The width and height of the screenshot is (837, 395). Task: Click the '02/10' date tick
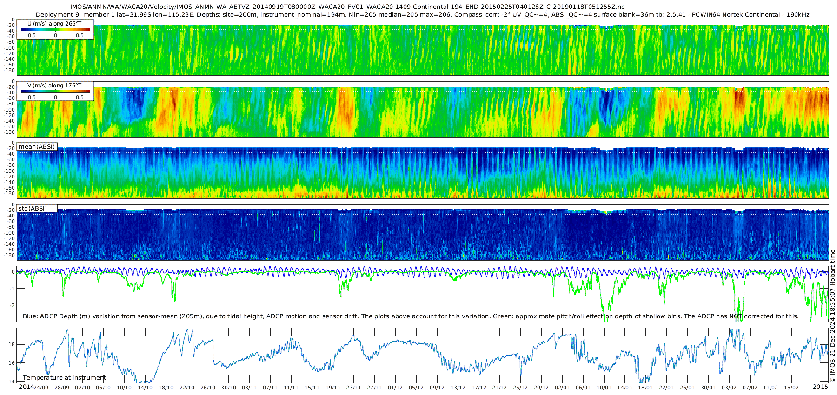pyautogui.click(x=83, y=388)
